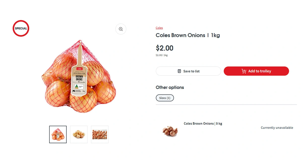Click the $2.00 product price
Image resolution: width=303 pixels, height=160 pixels.
coord(165,48)
